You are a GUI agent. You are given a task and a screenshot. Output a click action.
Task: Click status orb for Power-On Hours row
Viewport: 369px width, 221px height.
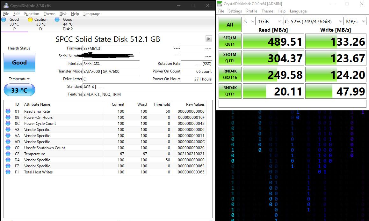[8, 117]
